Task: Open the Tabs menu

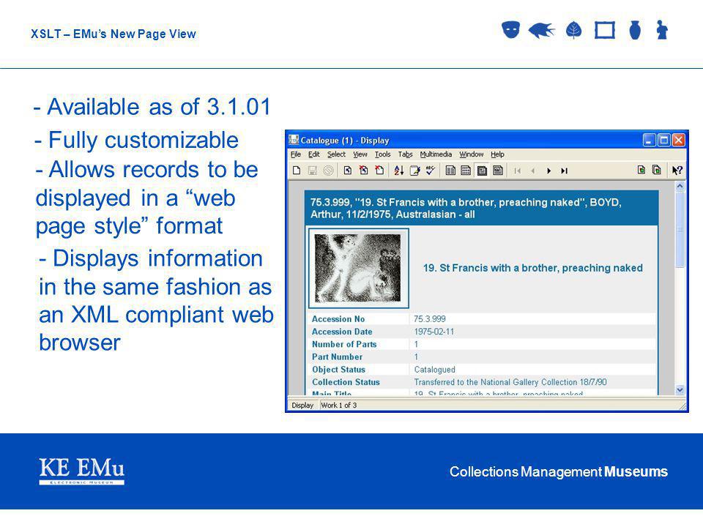Action: [405, 154]
